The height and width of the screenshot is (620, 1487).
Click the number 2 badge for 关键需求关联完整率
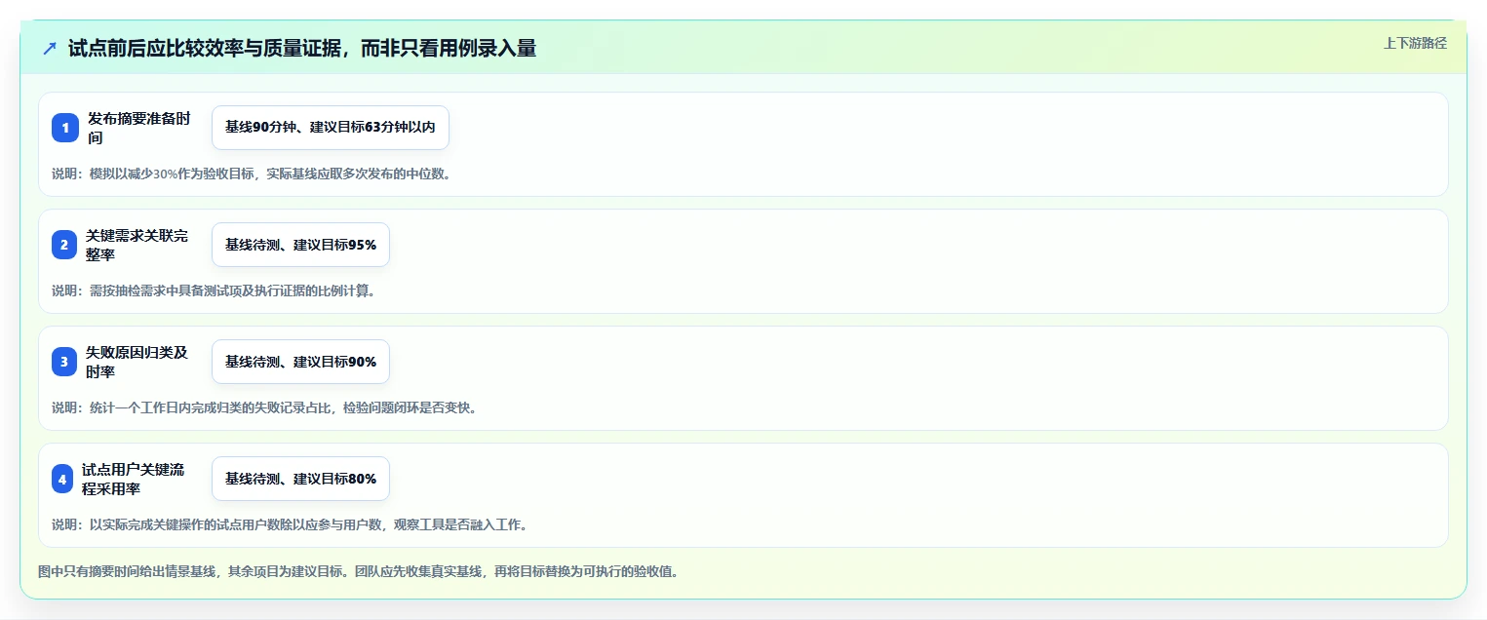(65, 245)
